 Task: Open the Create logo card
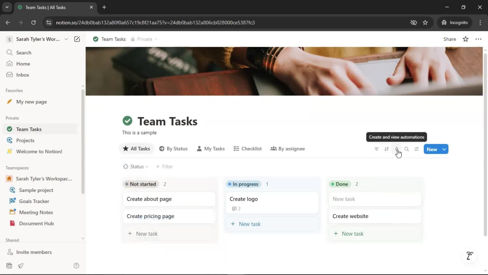(x=272, y=203)
